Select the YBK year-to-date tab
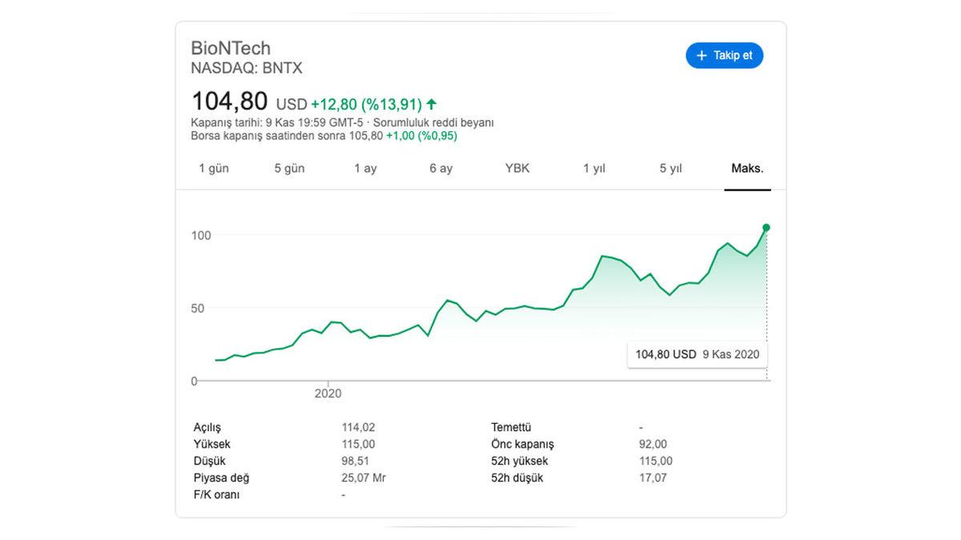The width and height of the screenshot is (961, 540). [517, 169]
